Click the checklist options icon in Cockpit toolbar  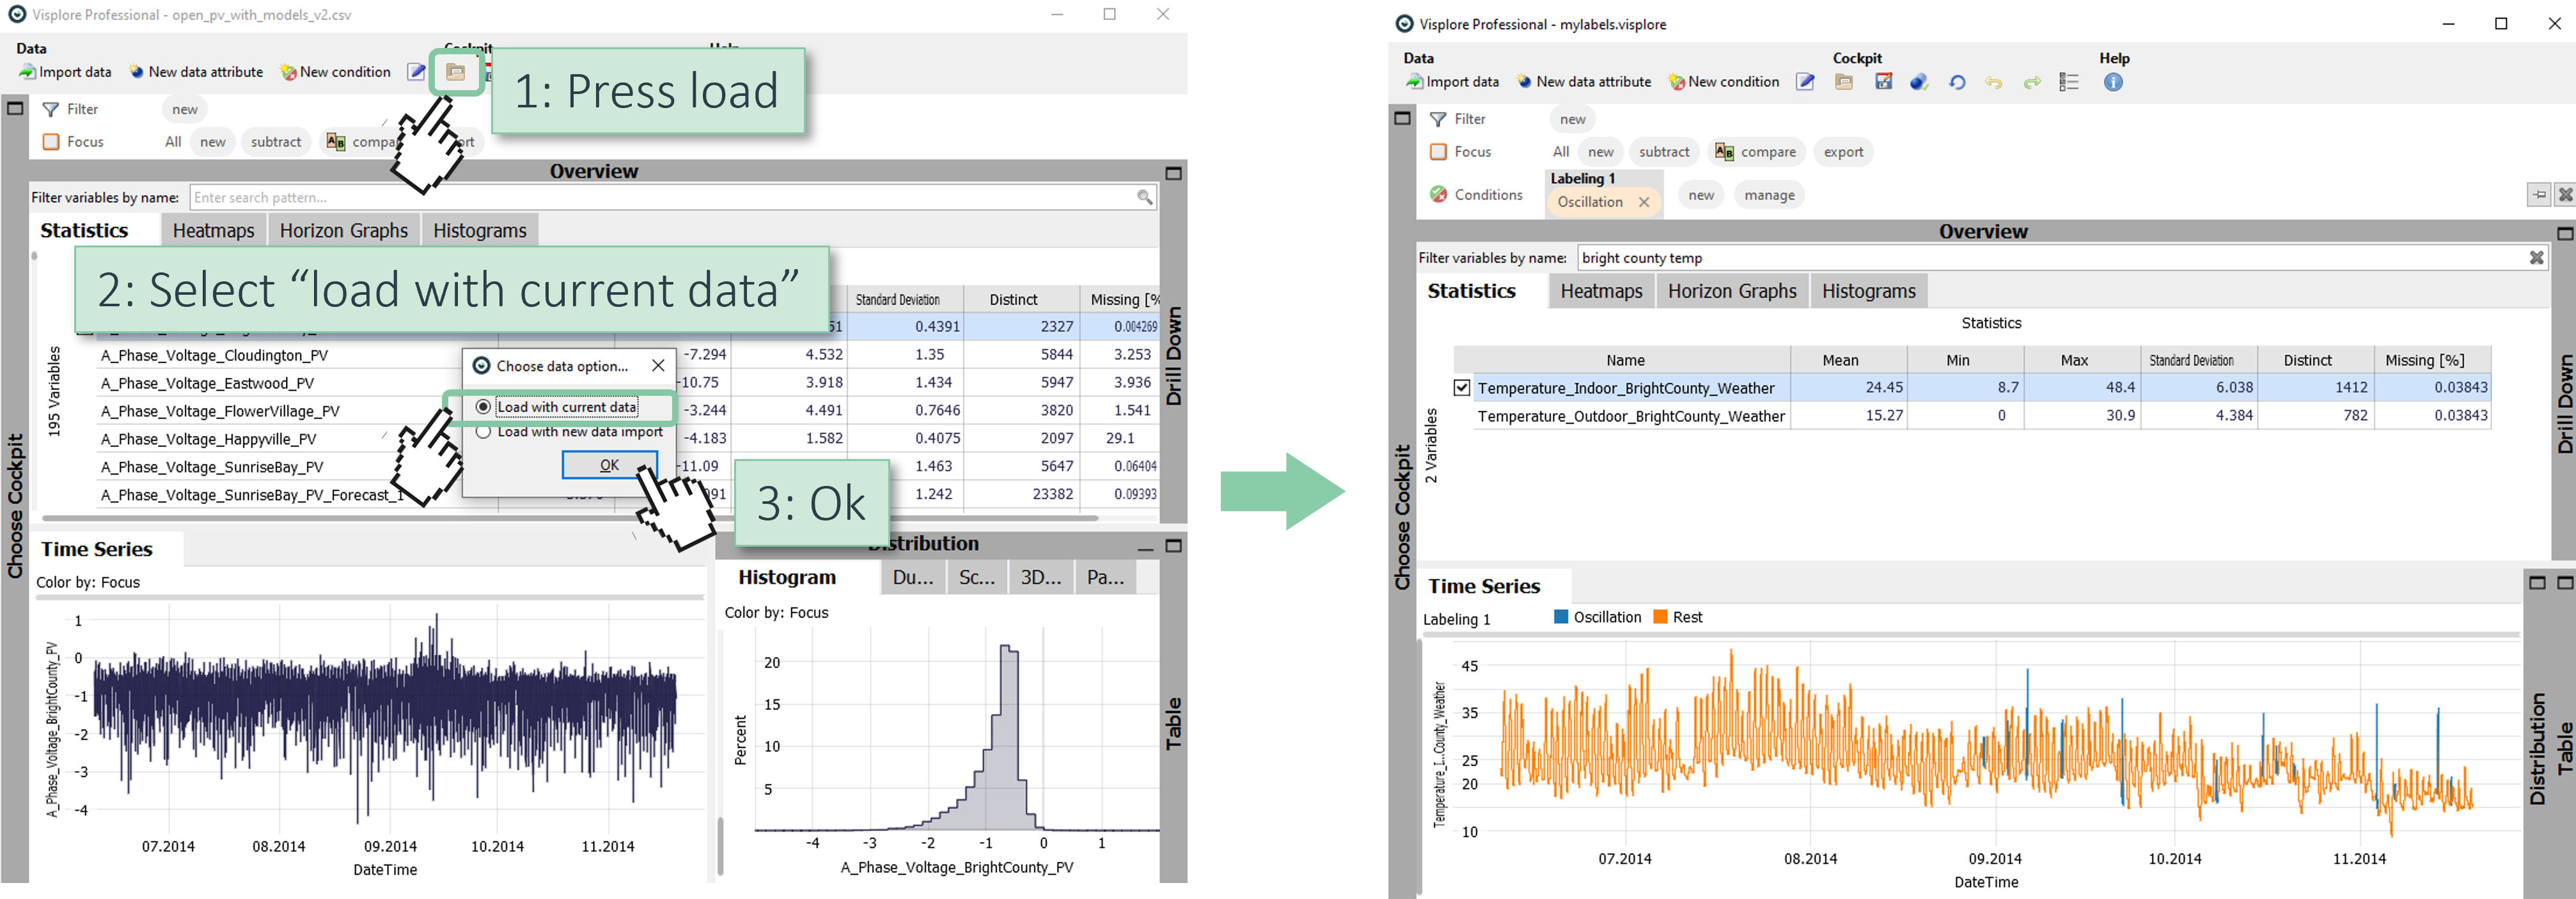click(x=2069, y=82)
